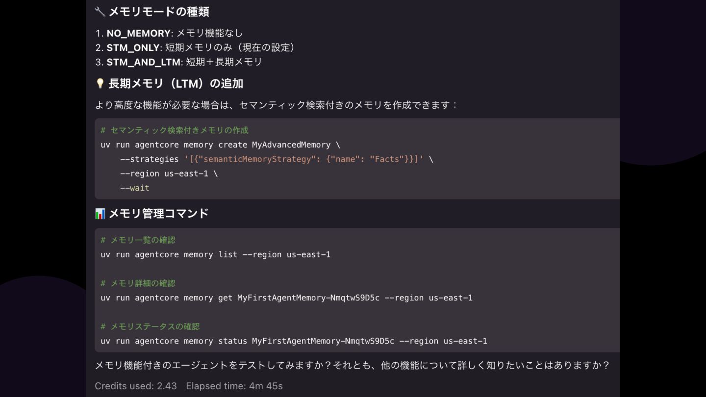Click the agentcore memory list command
This screenshot has width=706, height=397.
(x=215, y=255)
